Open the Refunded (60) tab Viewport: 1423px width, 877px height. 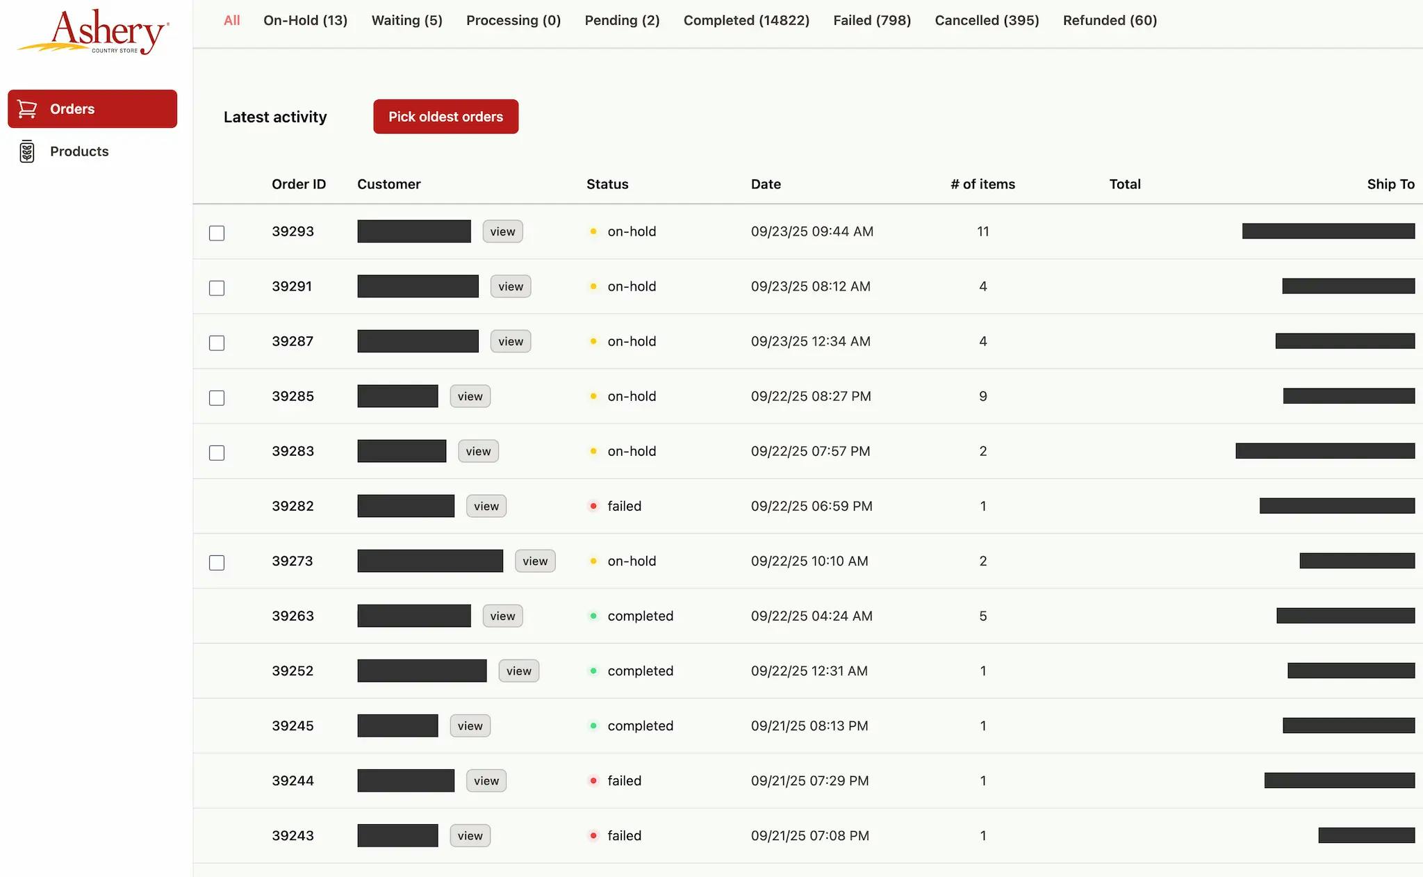[x=1110, y=20]
